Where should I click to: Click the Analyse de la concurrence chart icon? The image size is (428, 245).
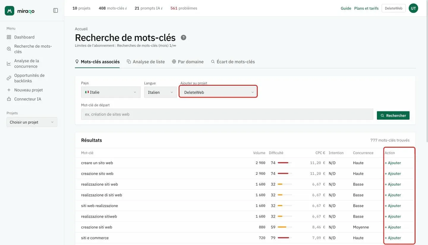9,63
